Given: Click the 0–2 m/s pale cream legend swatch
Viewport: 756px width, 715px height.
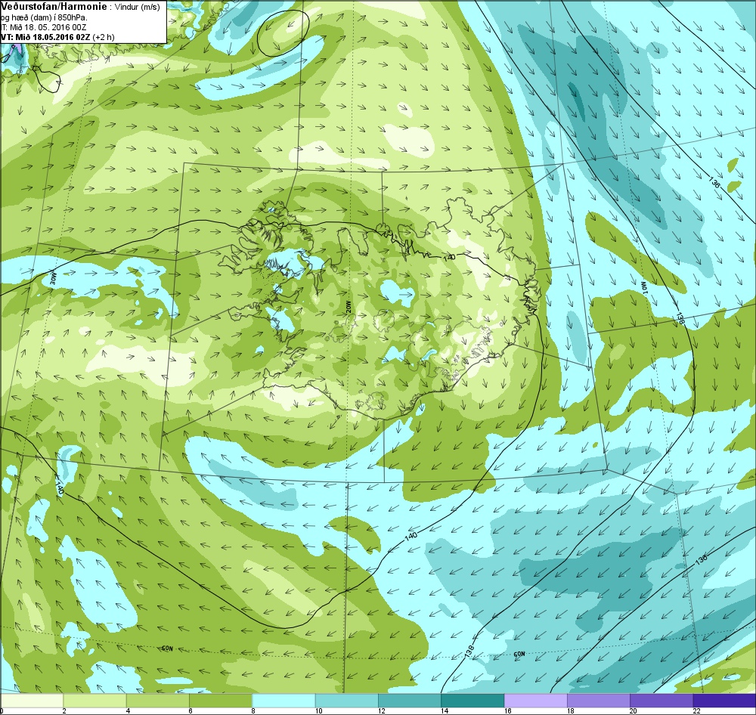Looking at the screenshot, I should coord(32,700).
